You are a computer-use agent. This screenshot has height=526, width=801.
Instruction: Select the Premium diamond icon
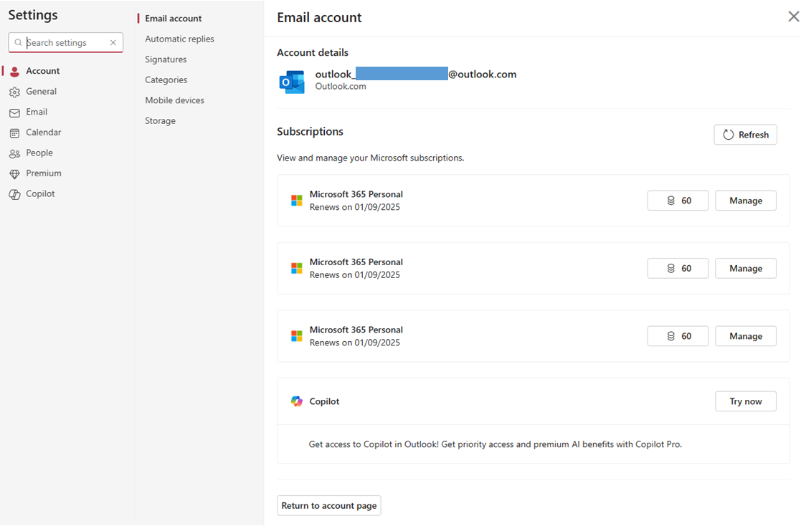15,173
